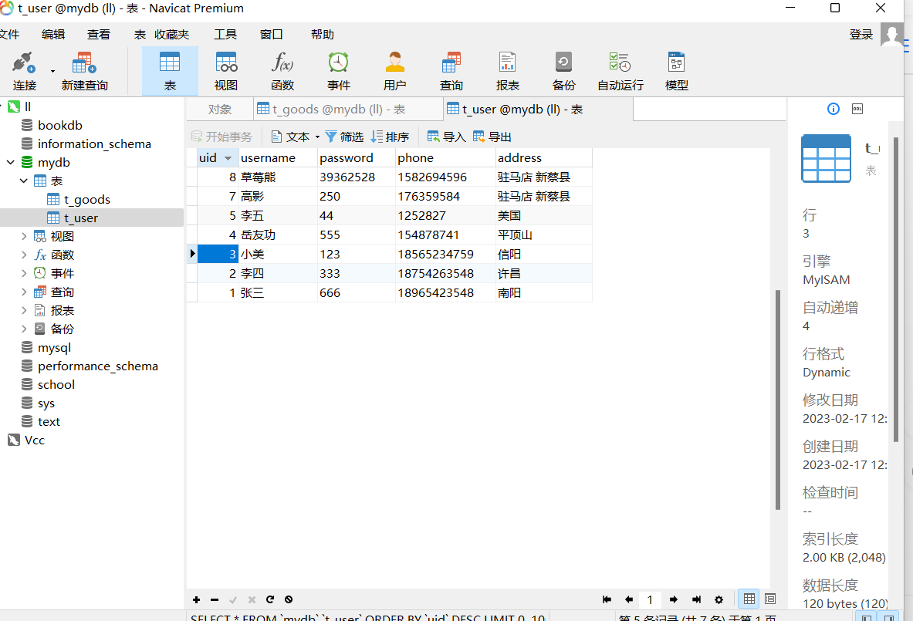
Task: Expand the Events (事件) tree node
Action: 24,274
